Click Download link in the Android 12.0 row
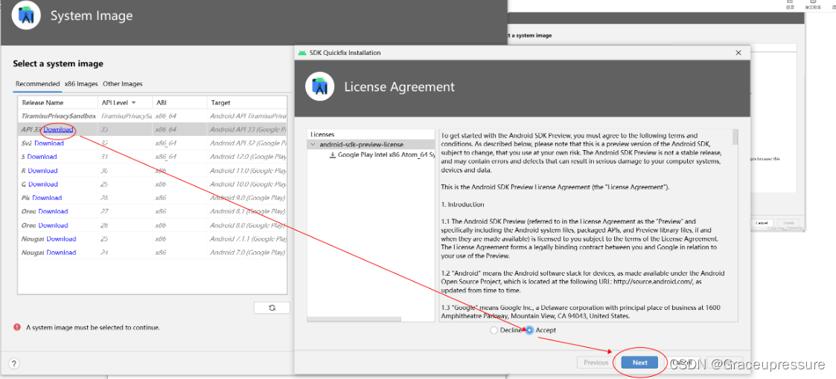Screen dimensions: 836x379 point(42,157)
